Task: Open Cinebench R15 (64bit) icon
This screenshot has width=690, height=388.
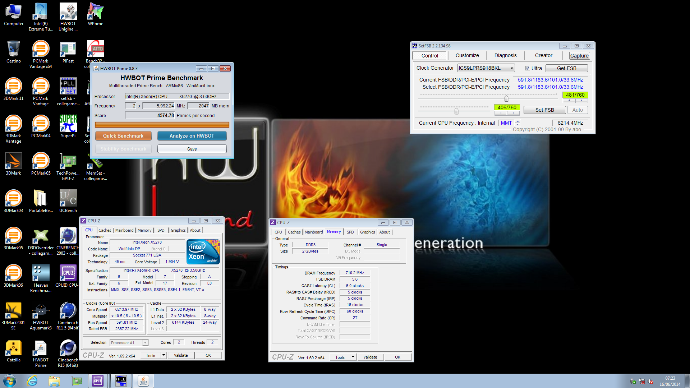Action: pos(68,353)
